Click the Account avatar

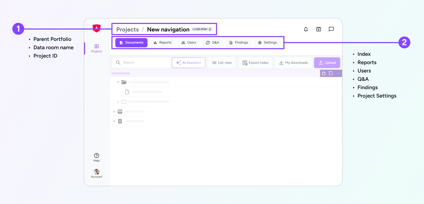coord(96,172)
